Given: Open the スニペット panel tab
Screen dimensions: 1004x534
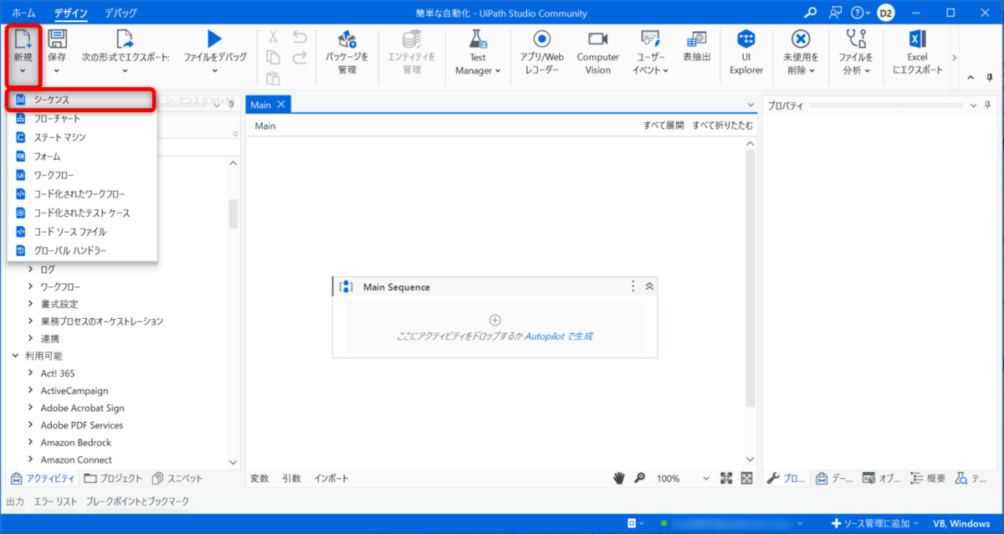Looking at the screenshot, I should pos(178,479).
